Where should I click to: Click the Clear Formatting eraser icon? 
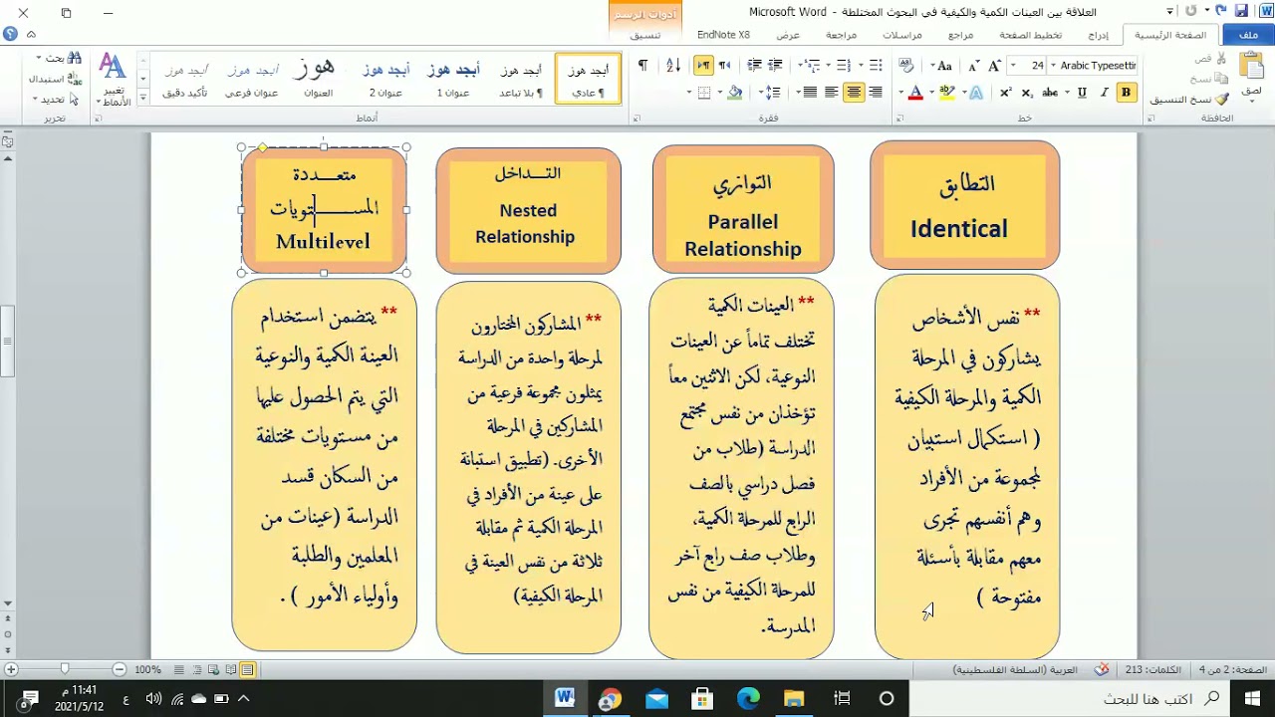tap(906, 66)
